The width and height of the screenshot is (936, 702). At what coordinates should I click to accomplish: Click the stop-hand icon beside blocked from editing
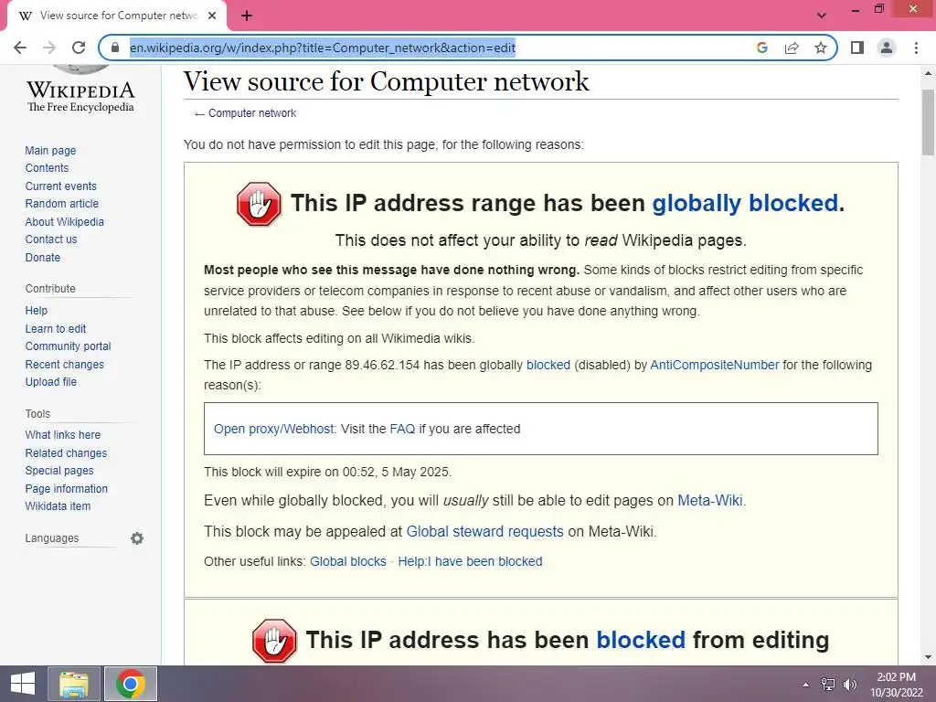(x=274, y=641)
